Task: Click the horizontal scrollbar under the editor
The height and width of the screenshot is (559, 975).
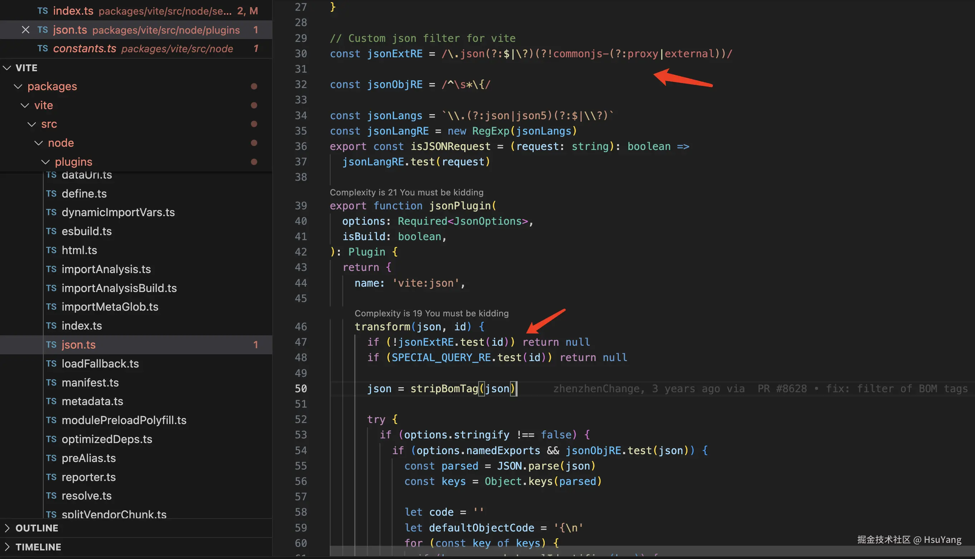Action: pos(614,551)
